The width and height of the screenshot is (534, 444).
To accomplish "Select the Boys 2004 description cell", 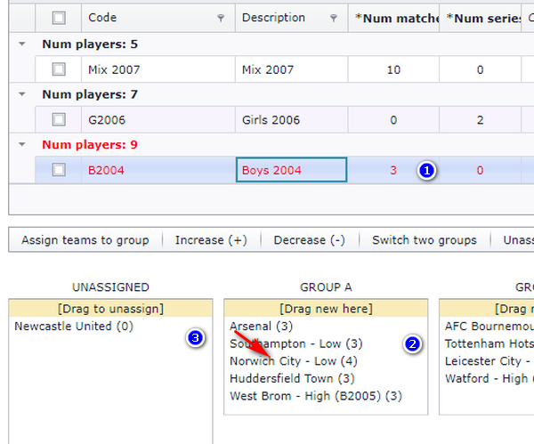I will pyautogui.click(x=292, y=170).
